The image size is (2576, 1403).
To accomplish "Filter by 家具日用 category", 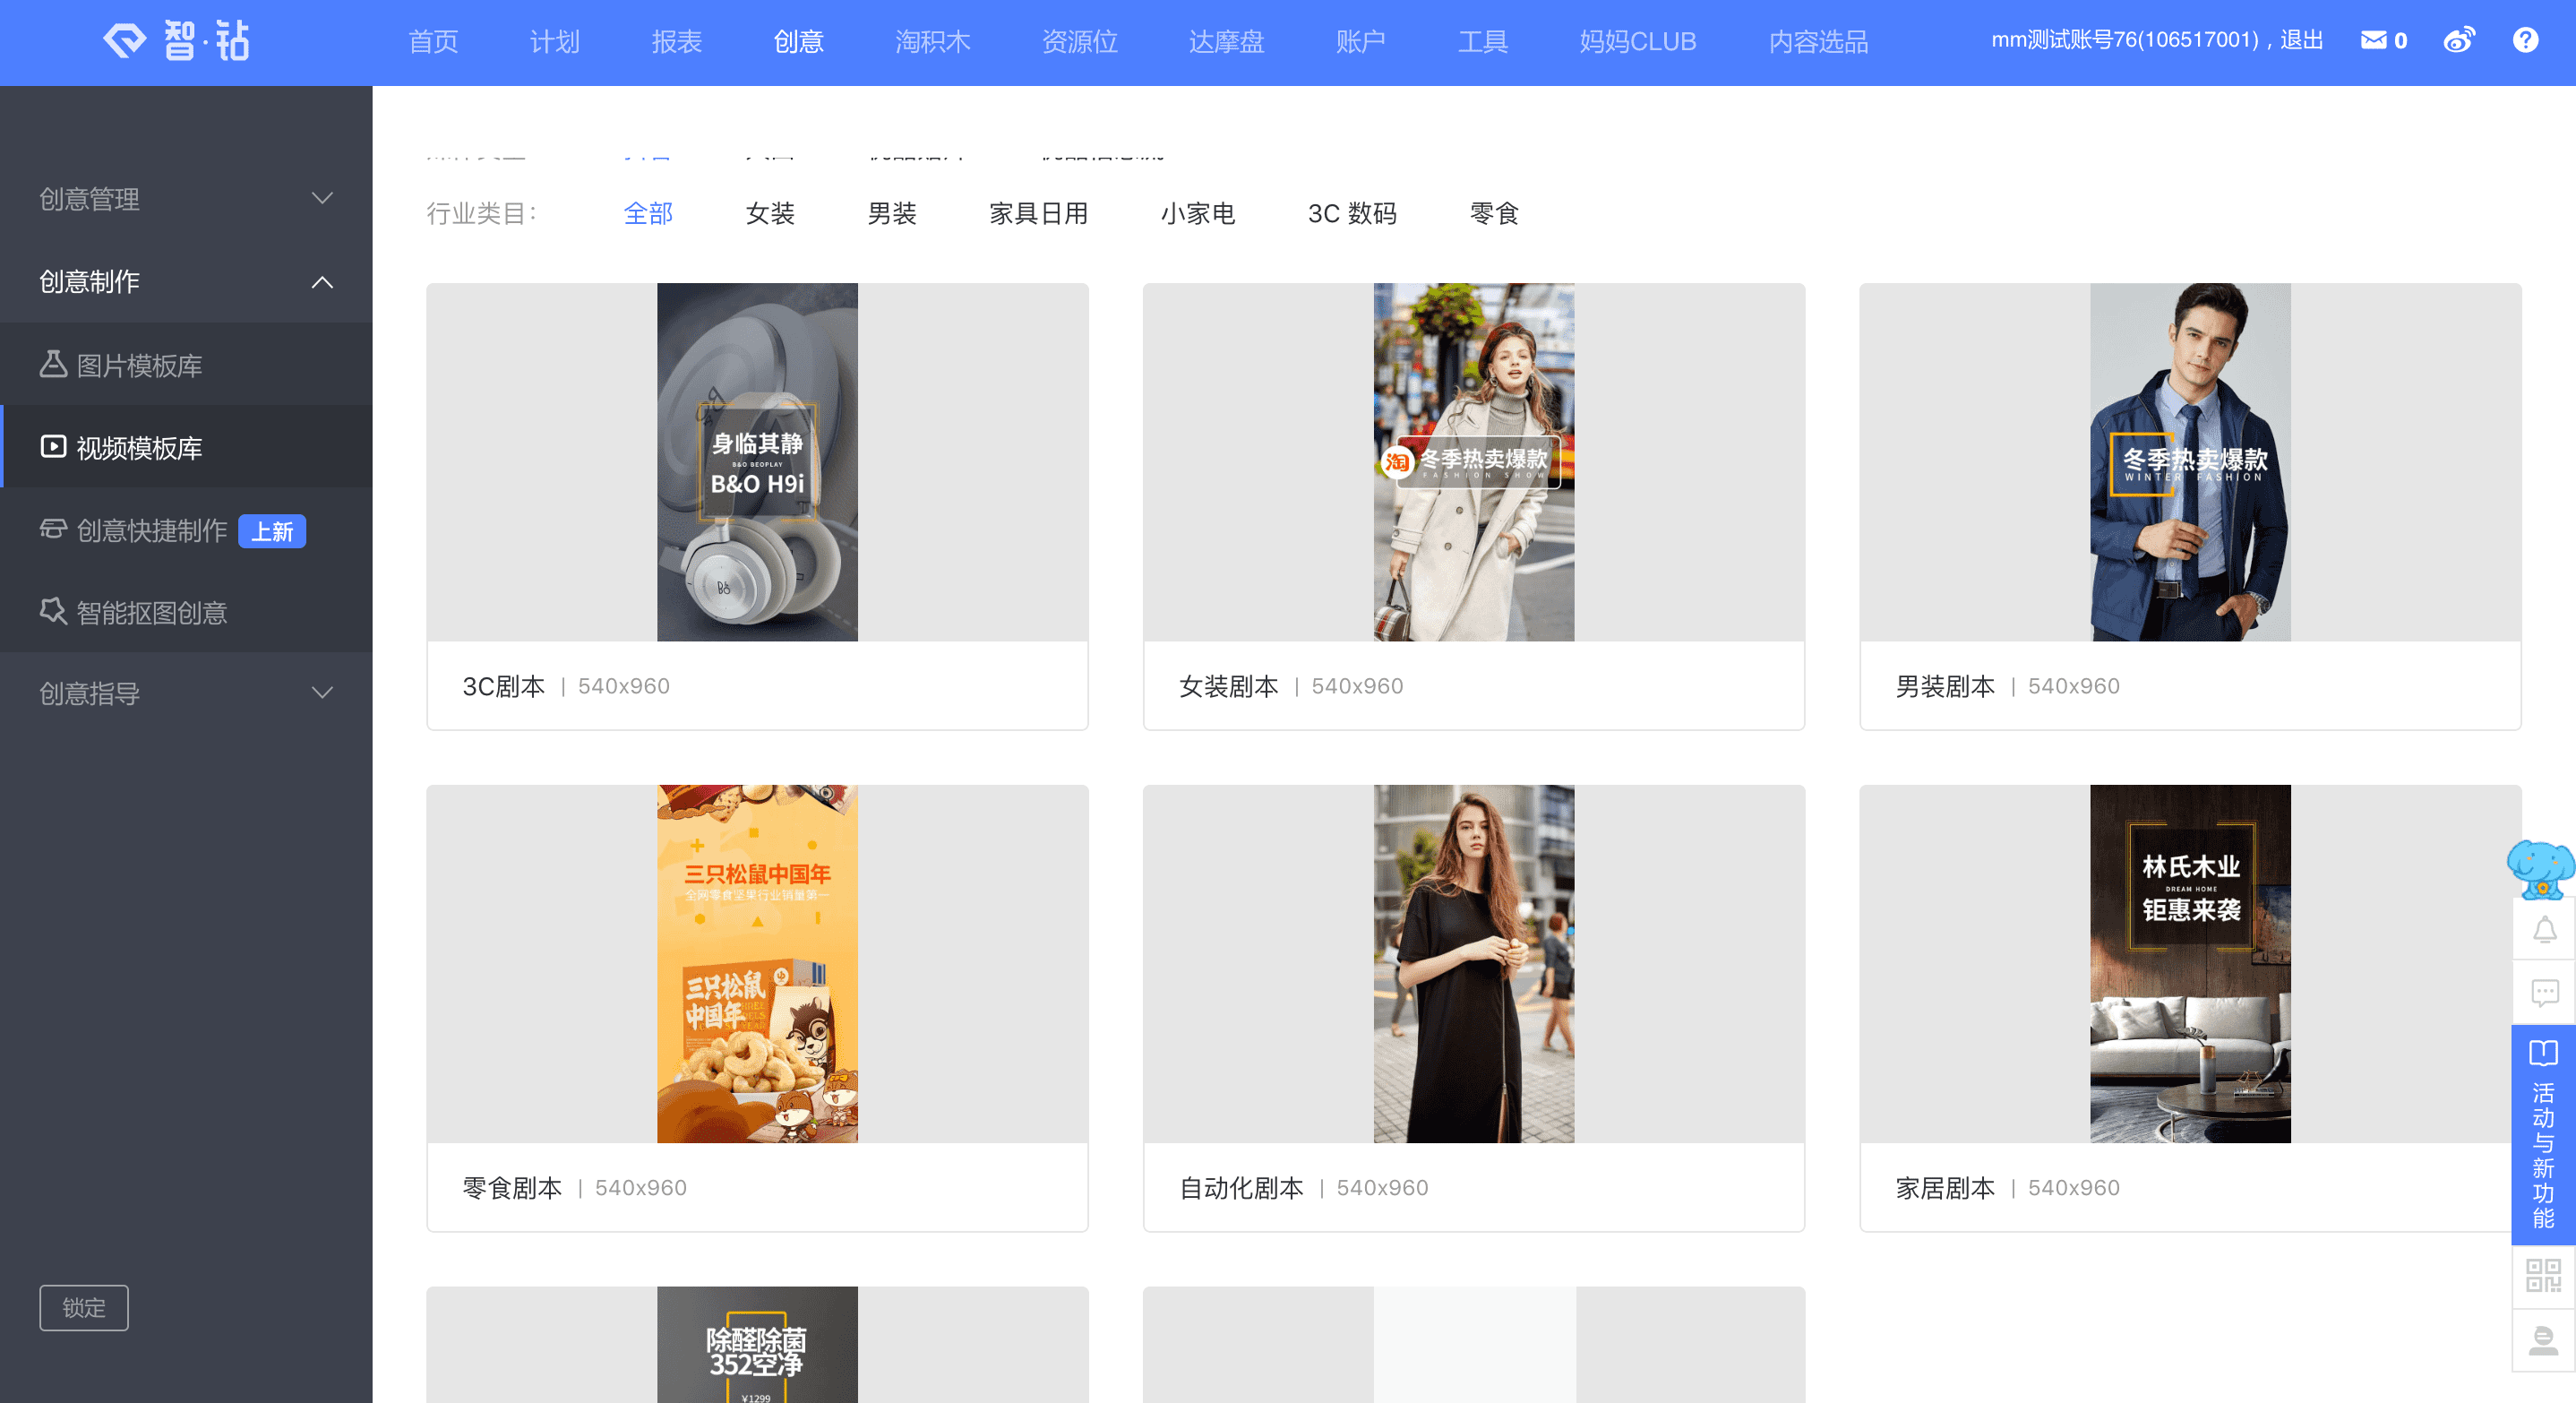I will [1039, 213].
